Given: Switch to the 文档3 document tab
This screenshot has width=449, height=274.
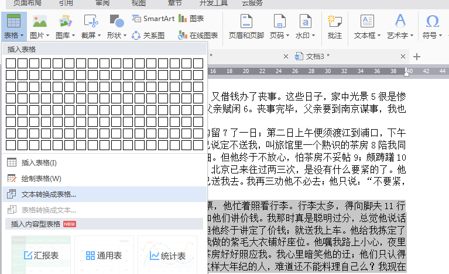Looking at the screenshot, I should coord(315,57).
